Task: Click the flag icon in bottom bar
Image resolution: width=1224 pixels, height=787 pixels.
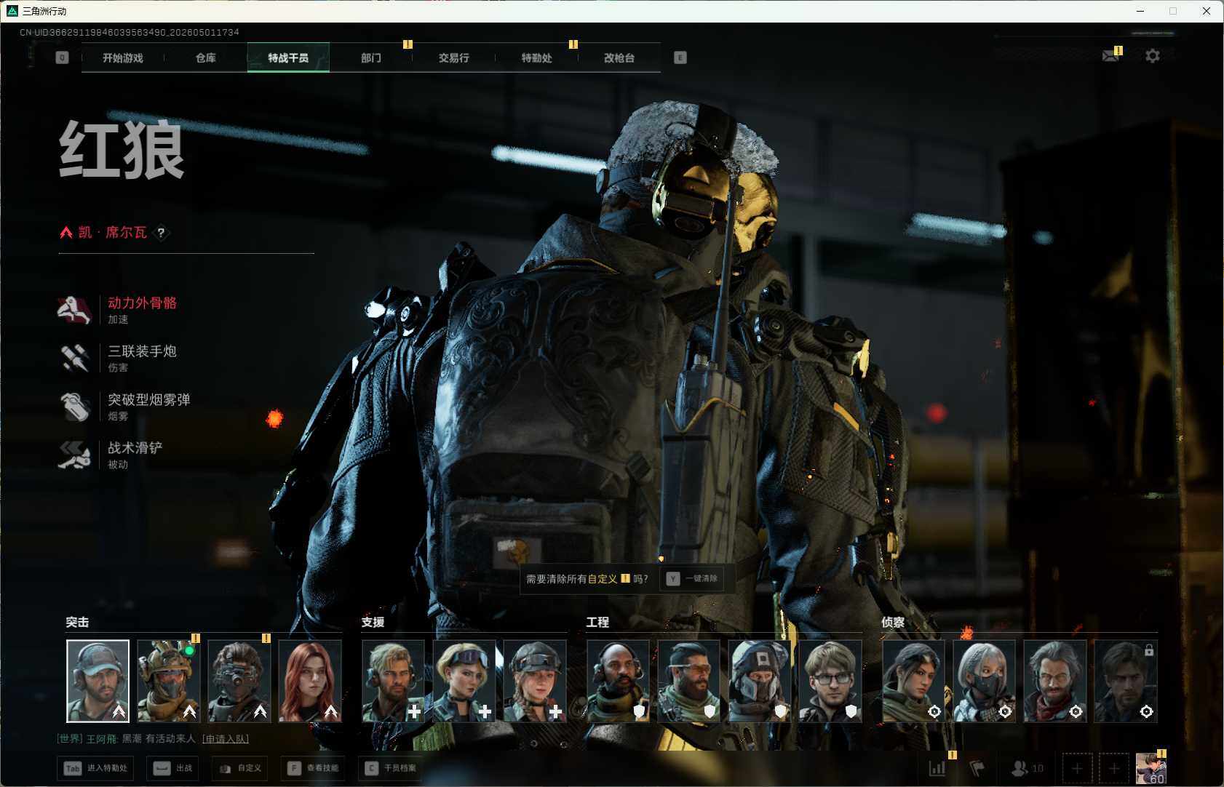Action: (977, 768)
